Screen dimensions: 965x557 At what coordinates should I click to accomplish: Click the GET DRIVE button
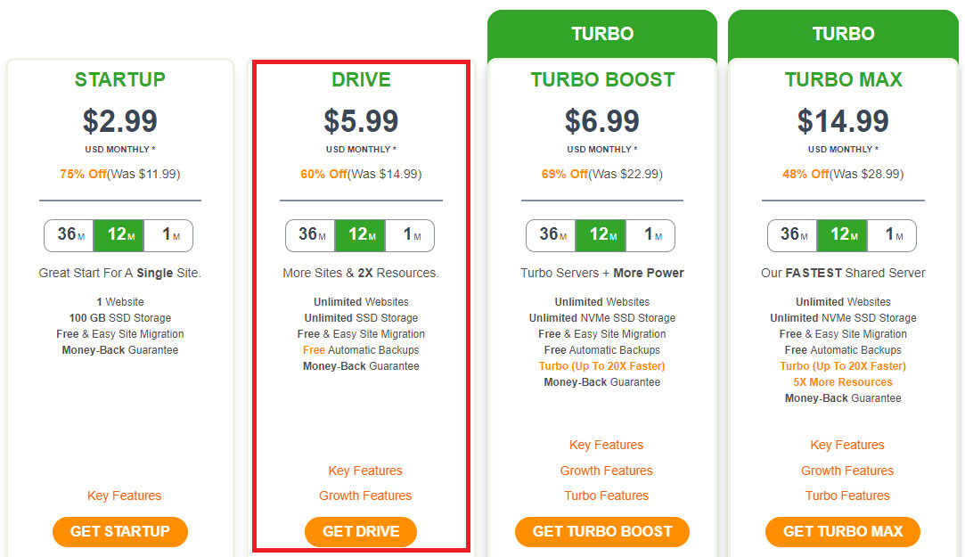coord(361,532)
